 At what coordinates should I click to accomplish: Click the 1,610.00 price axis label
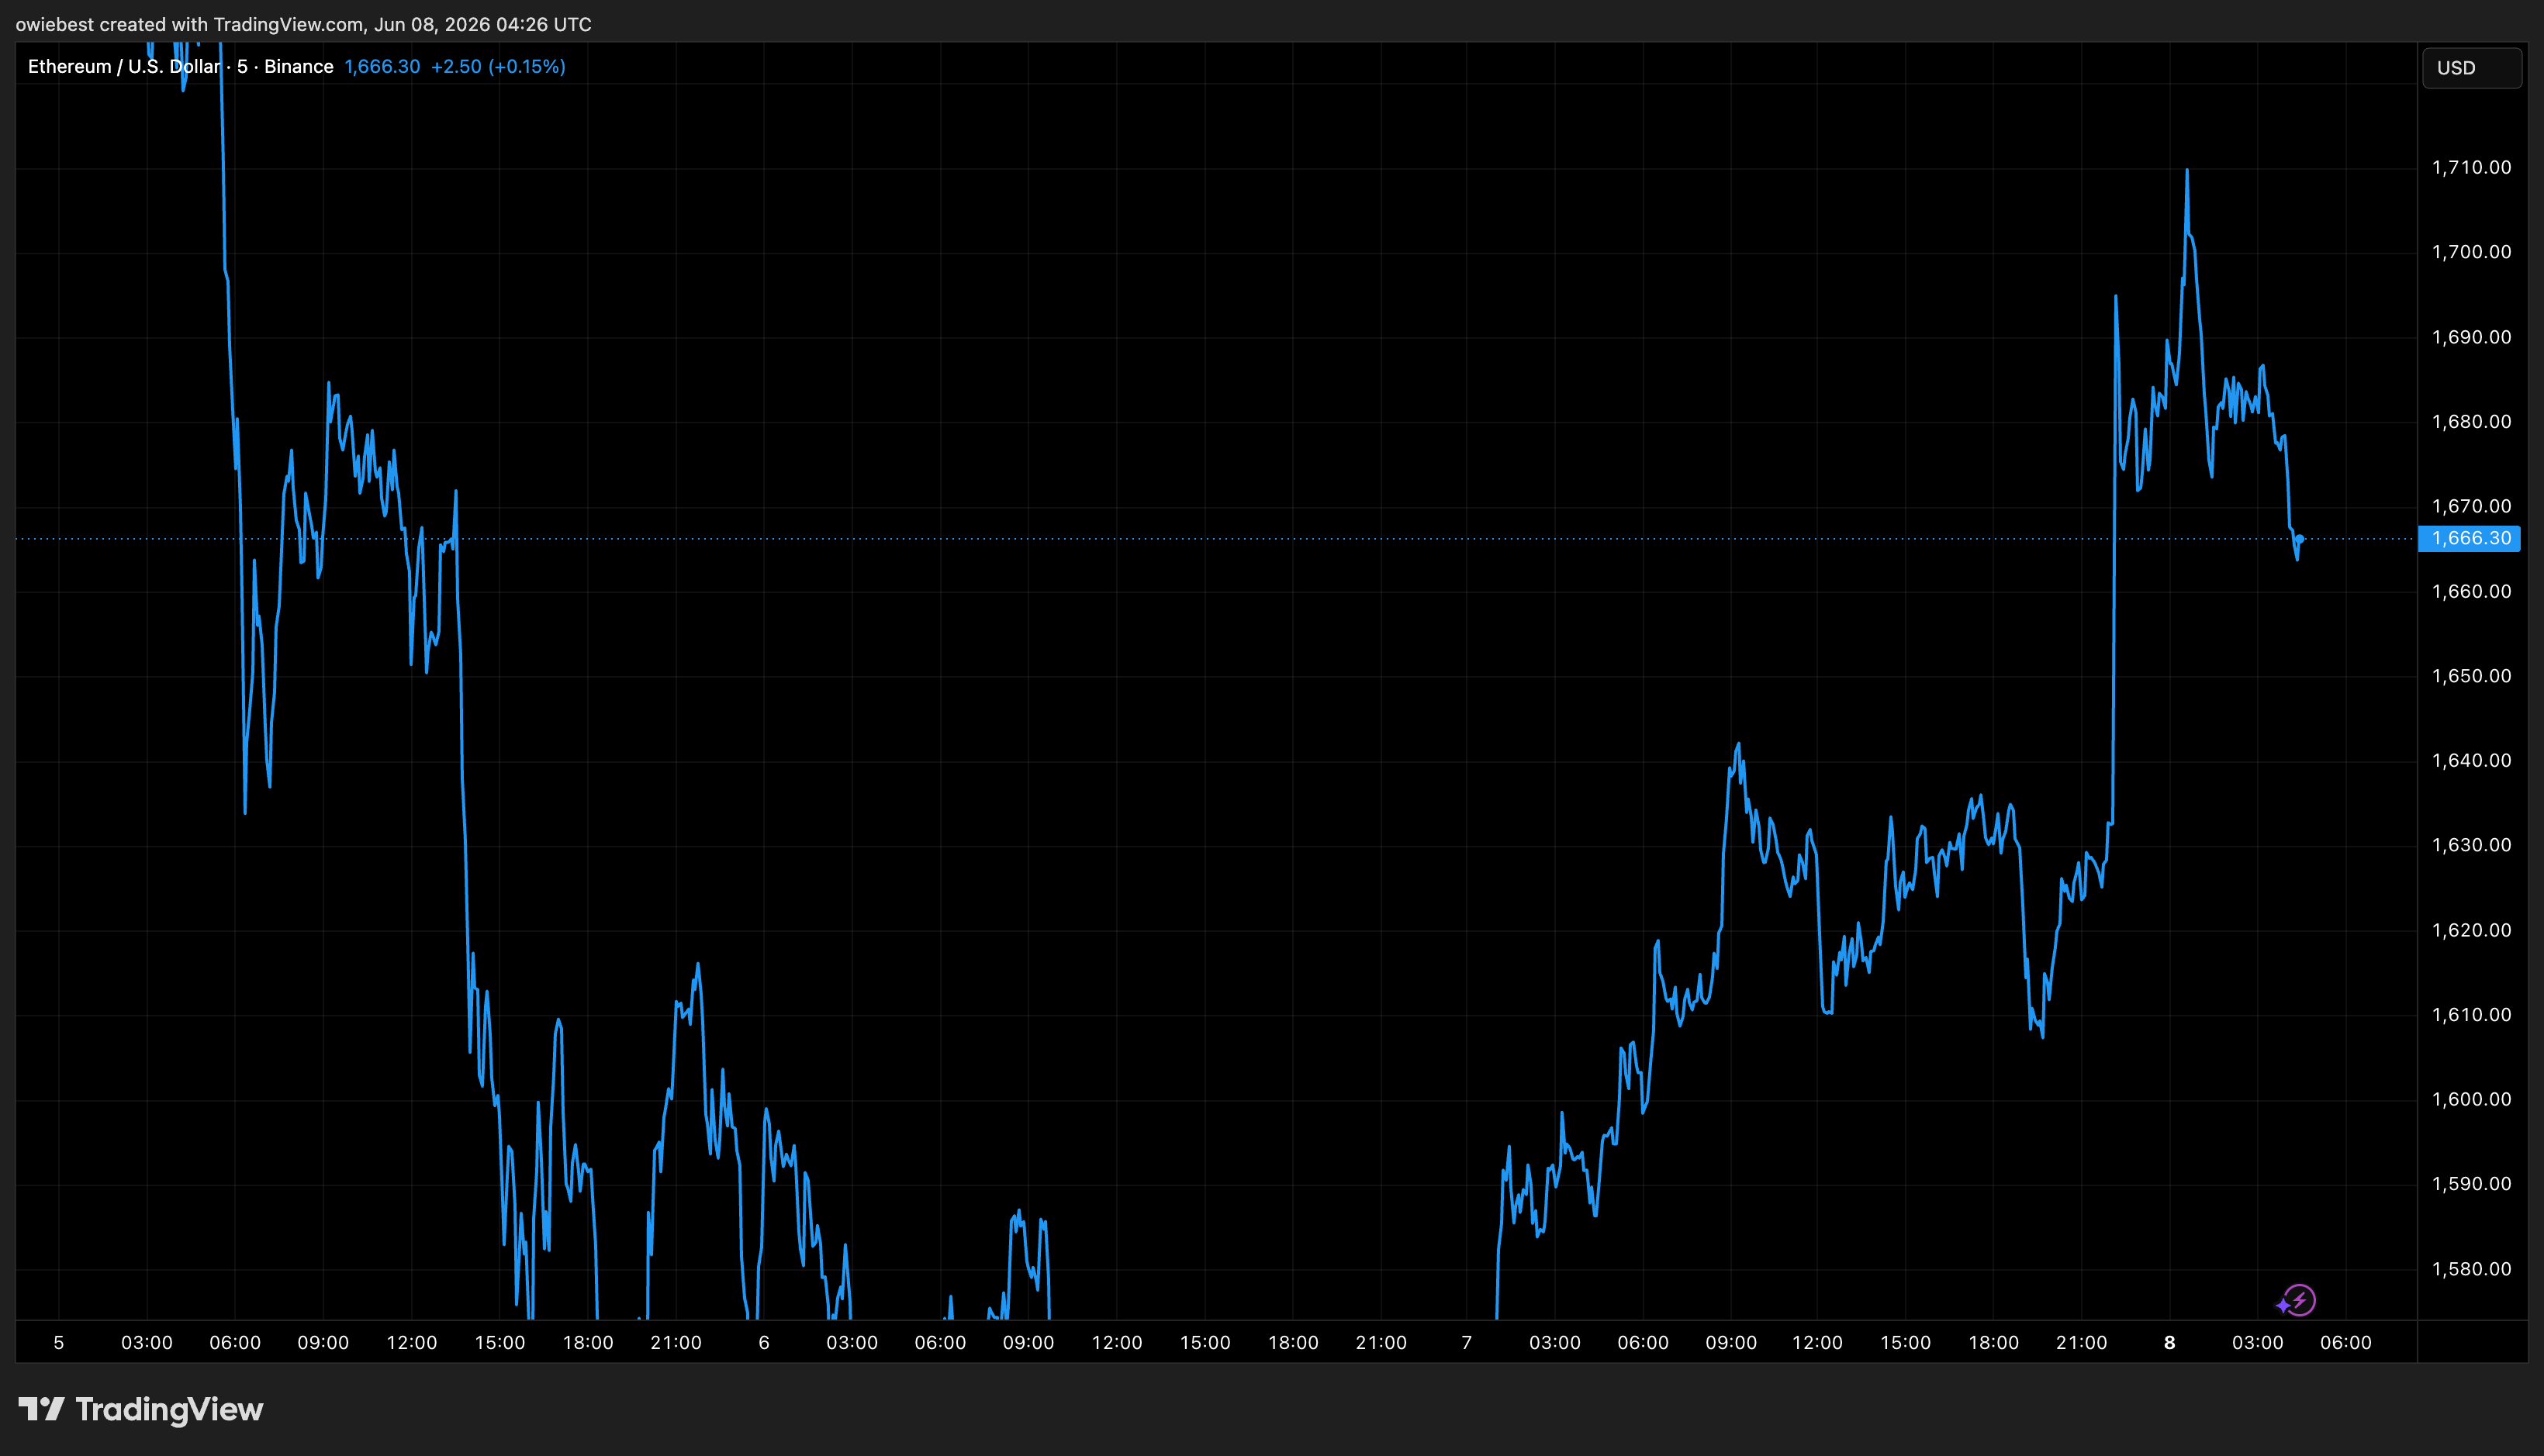2471,1014
